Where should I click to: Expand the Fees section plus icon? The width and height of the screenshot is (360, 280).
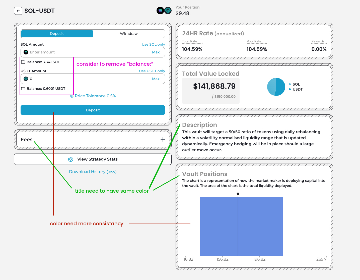pos(163,139)
